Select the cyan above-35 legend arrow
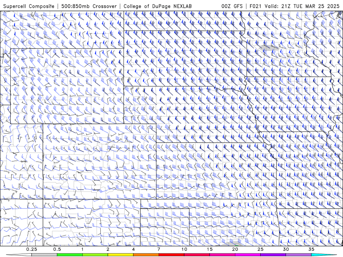This screenshot has width=343, height=257. pos(324,255)
